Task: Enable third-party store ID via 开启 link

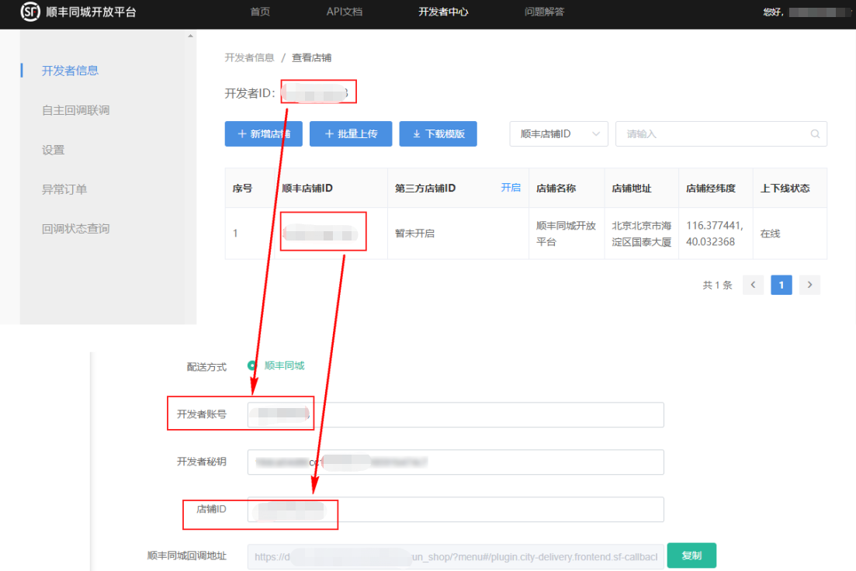Action: 511,188
